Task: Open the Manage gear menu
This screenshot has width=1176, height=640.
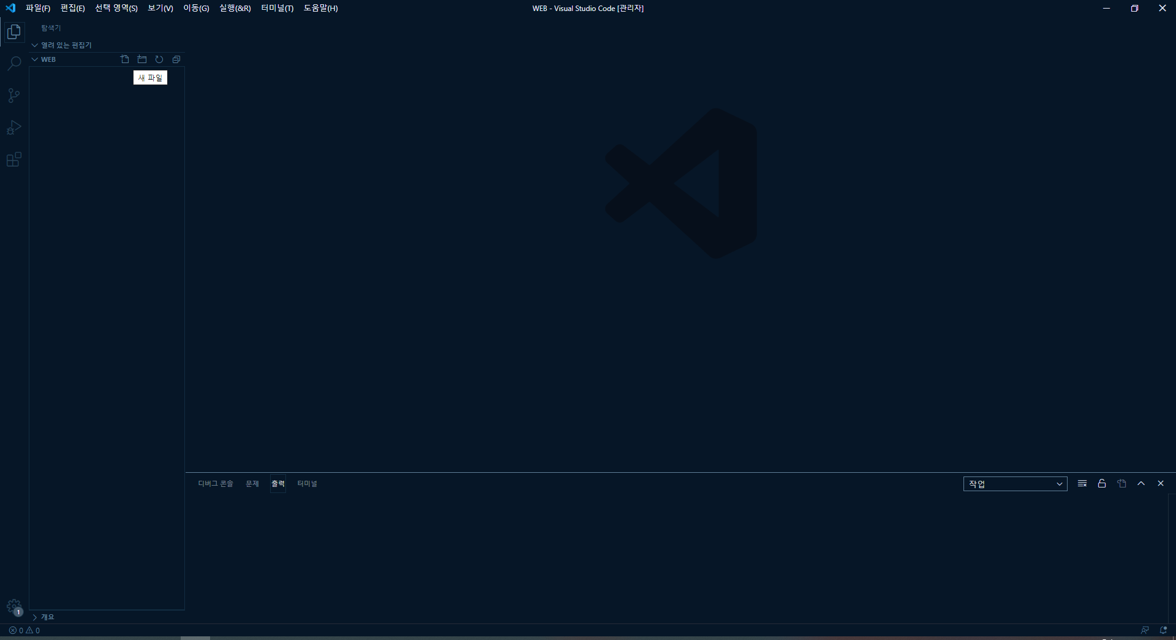Action: 14,607
